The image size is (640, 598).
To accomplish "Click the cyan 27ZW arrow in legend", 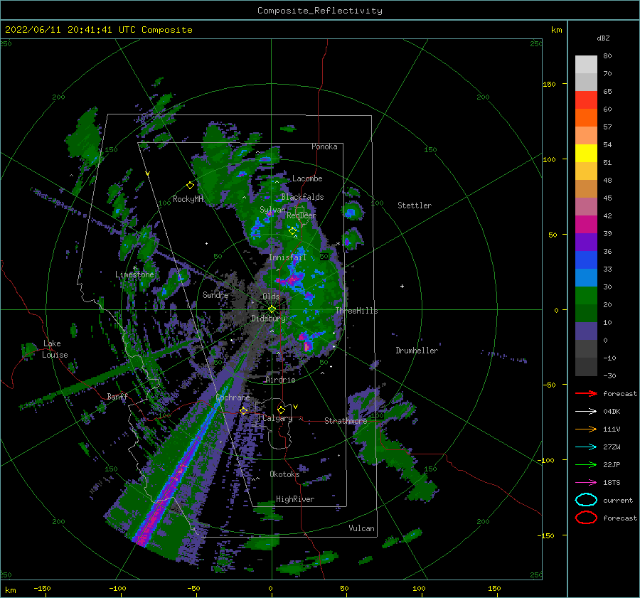I will 586,447.
